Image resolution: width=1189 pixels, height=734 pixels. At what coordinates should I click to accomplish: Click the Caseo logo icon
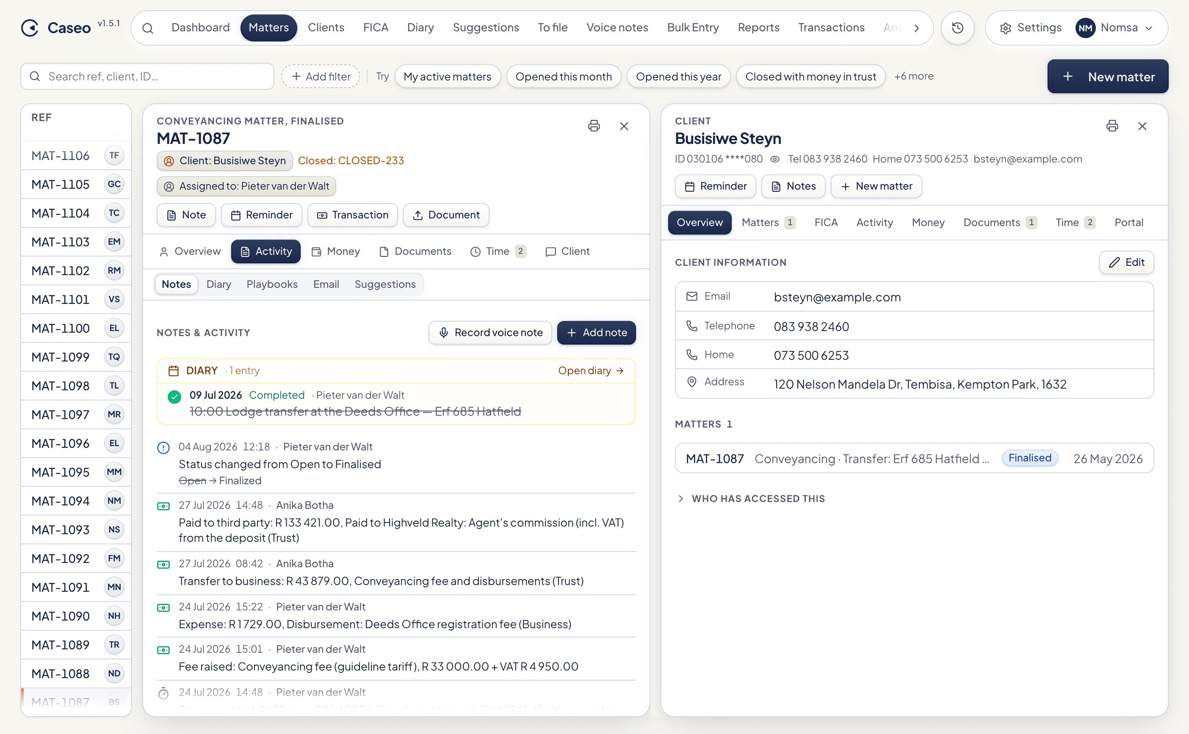pos(30,28)
